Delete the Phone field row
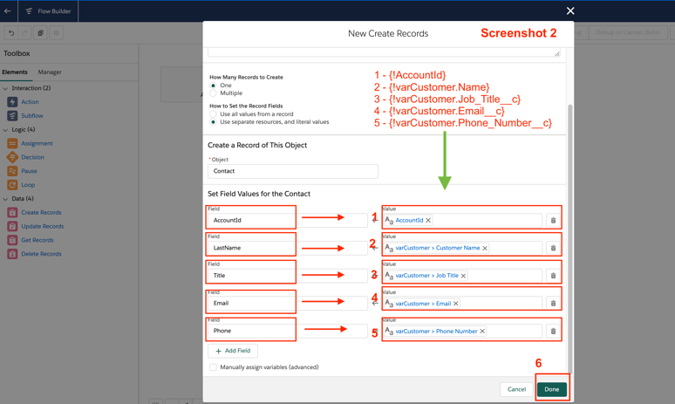 pyautogui.click(x=553, y=332)
